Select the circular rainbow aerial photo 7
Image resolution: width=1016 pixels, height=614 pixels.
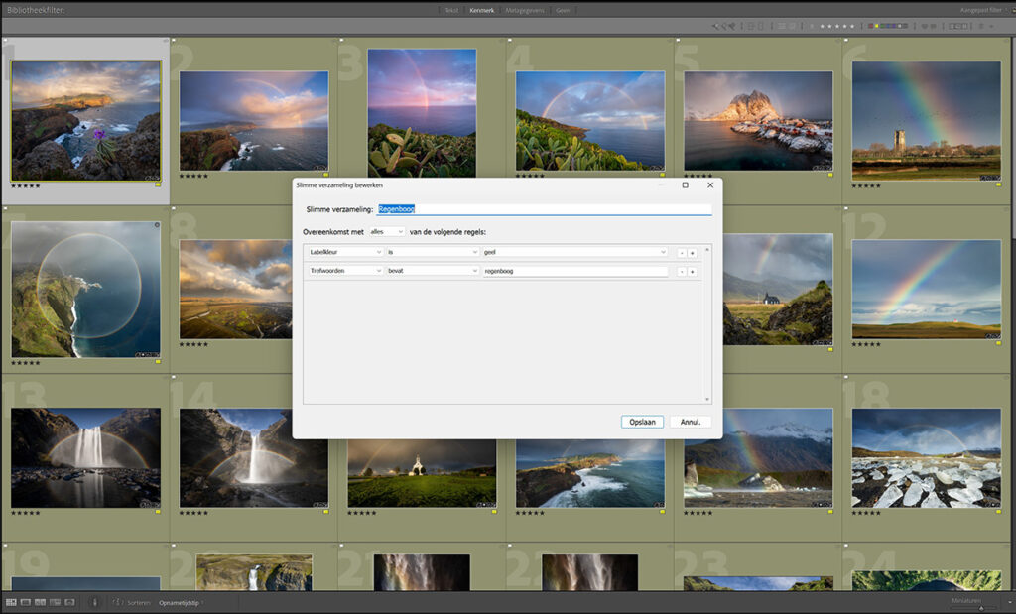click(85, 290)
